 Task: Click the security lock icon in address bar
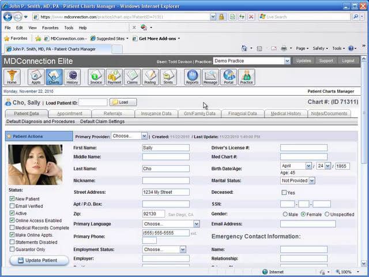tap(221, 17)
